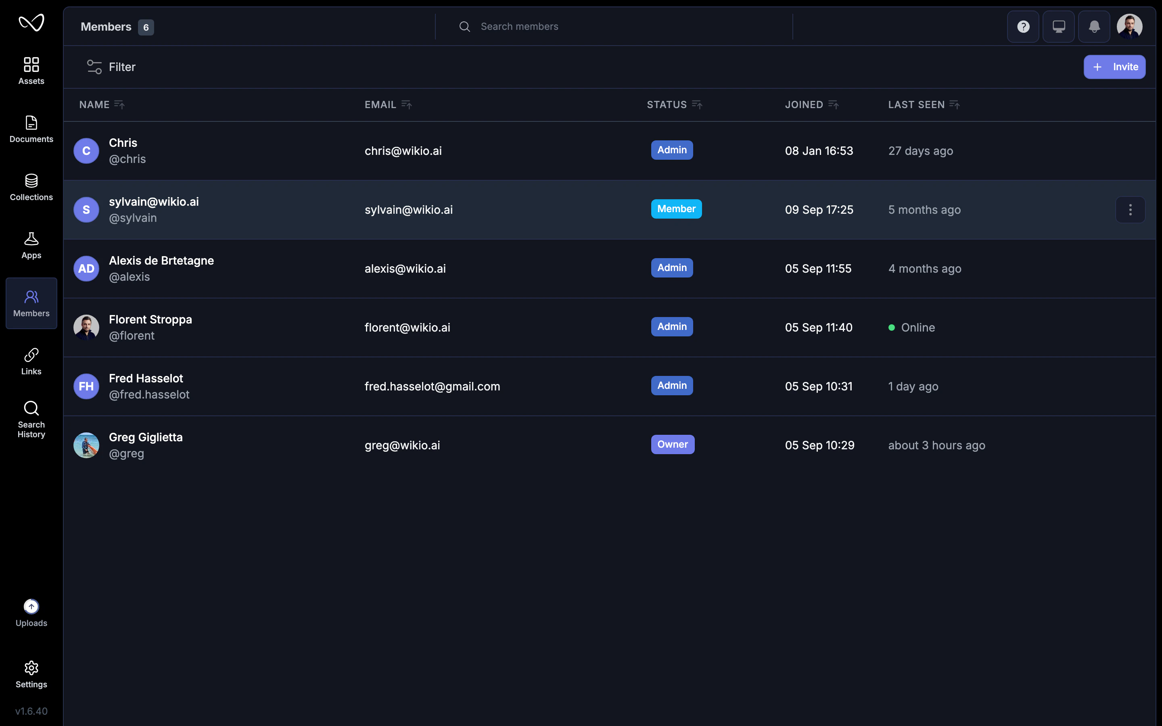Open the Assets section in the sidebar
The height and width of the screenshot is (726, 1162).
(31, 70)
